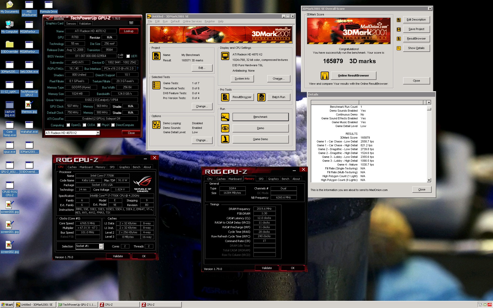Click the Selected Tests checklist icon

click(x=156, y=85)
